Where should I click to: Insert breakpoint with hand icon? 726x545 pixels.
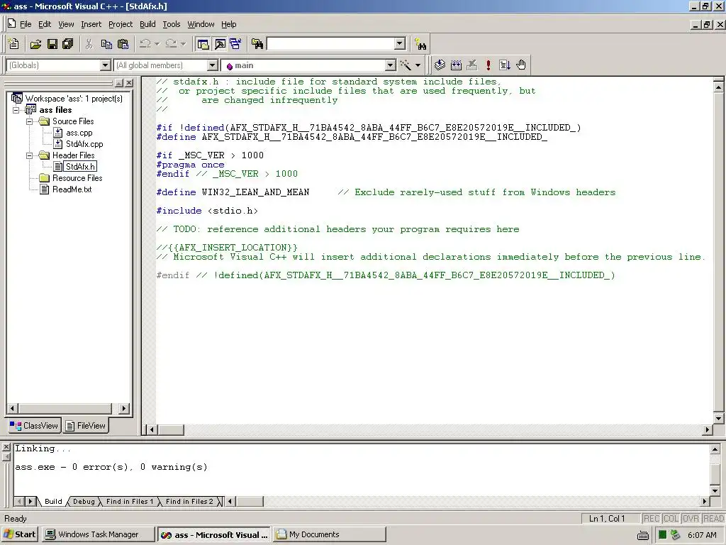521,65
